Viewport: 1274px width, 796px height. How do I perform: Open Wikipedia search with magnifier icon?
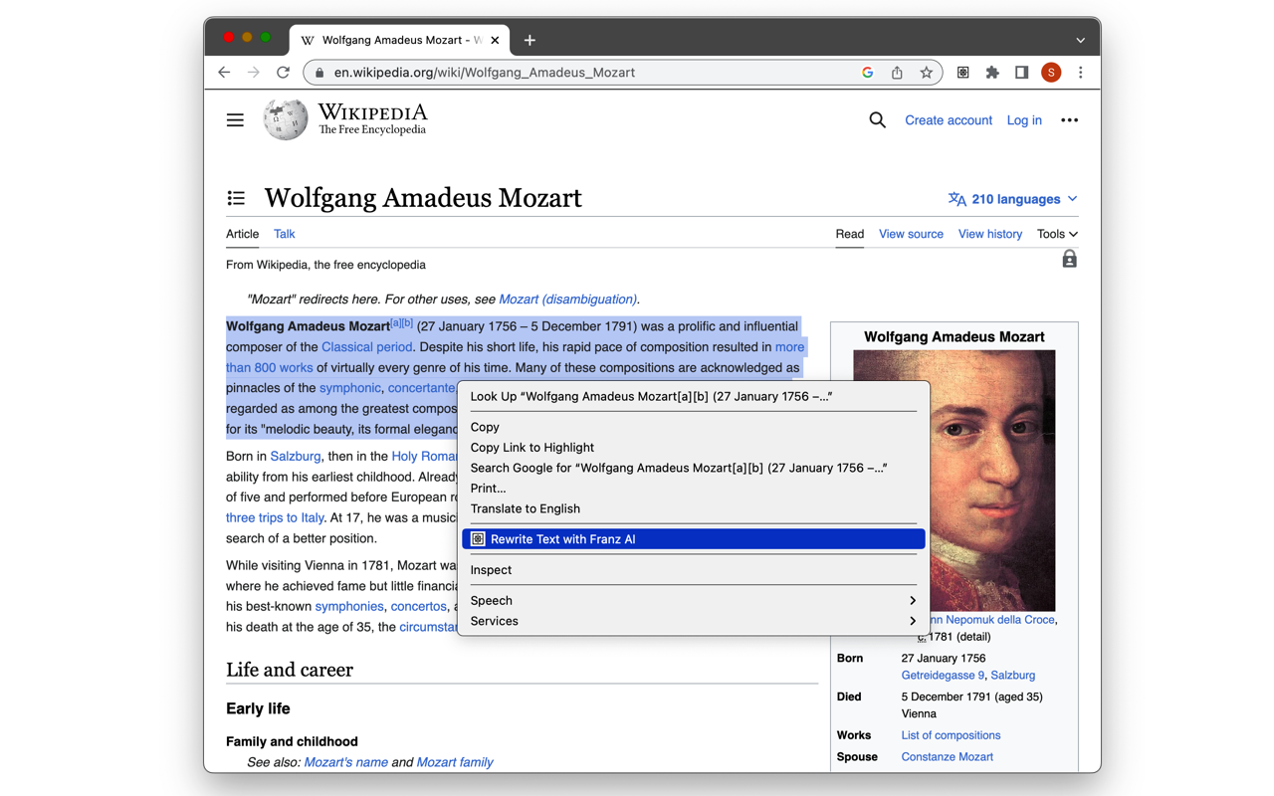(x=877, y=120)
